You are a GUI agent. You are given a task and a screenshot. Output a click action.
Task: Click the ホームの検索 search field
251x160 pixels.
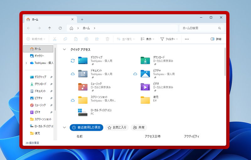[x=201, y=28]
